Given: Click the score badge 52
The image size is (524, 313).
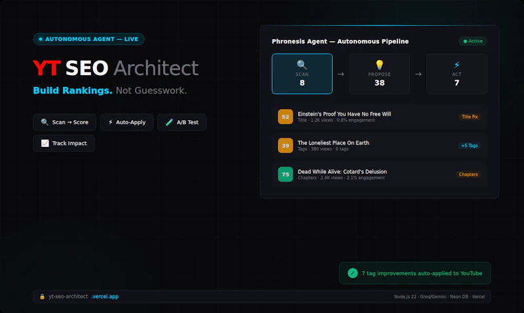Looking at the screenshot, I should 286,117.
